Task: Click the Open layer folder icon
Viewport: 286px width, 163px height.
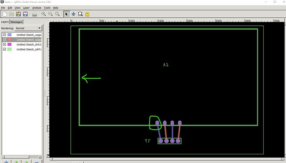Action: [x=12, y=14]
